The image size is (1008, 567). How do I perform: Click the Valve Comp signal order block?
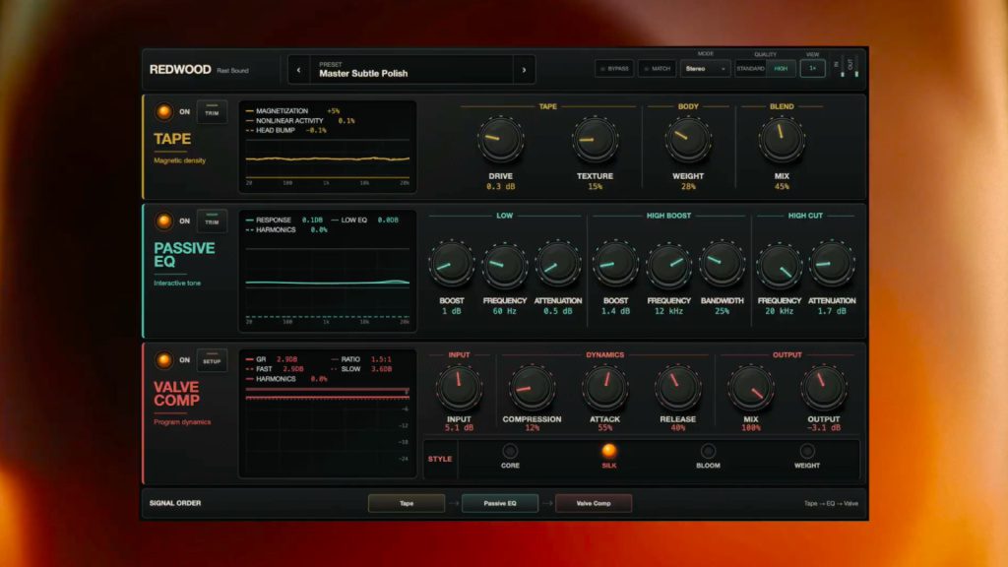pos(594,503)
